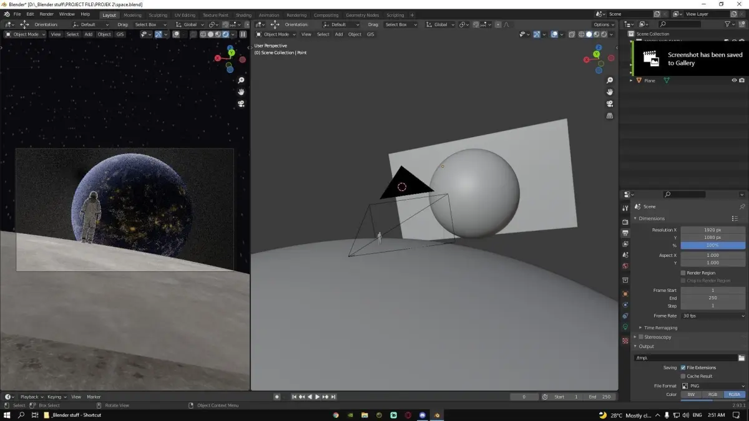Click Frame End 250 field in properties
This screenshot has width=749, height=421.
pos(713,298)
